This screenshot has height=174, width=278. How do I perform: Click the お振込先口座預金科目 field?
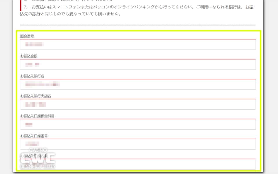(x=138, y=124)
